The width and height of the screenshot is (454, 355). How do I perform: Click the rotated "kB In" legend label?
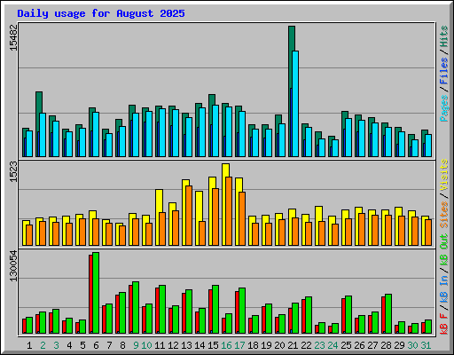443,289
